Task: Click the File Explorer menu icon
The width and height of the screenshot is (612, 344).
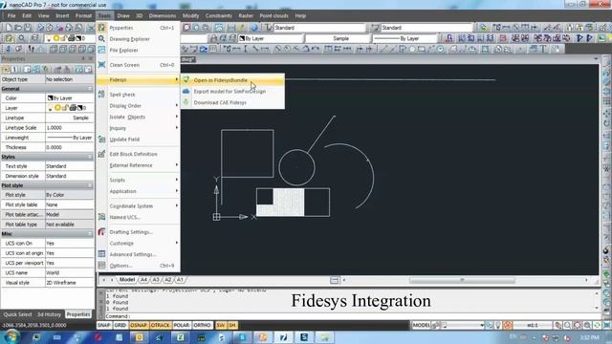Action: coord(101,50)
